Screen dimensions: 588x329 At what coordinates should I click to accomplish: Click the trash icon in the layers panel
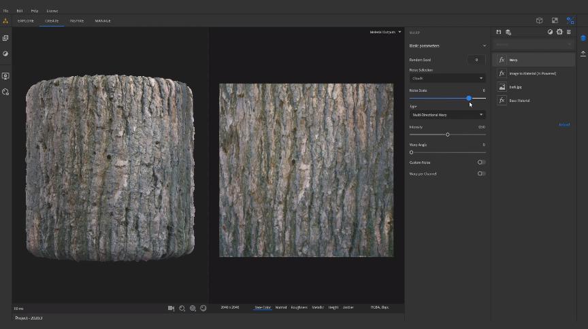click(x=569, y=32)
